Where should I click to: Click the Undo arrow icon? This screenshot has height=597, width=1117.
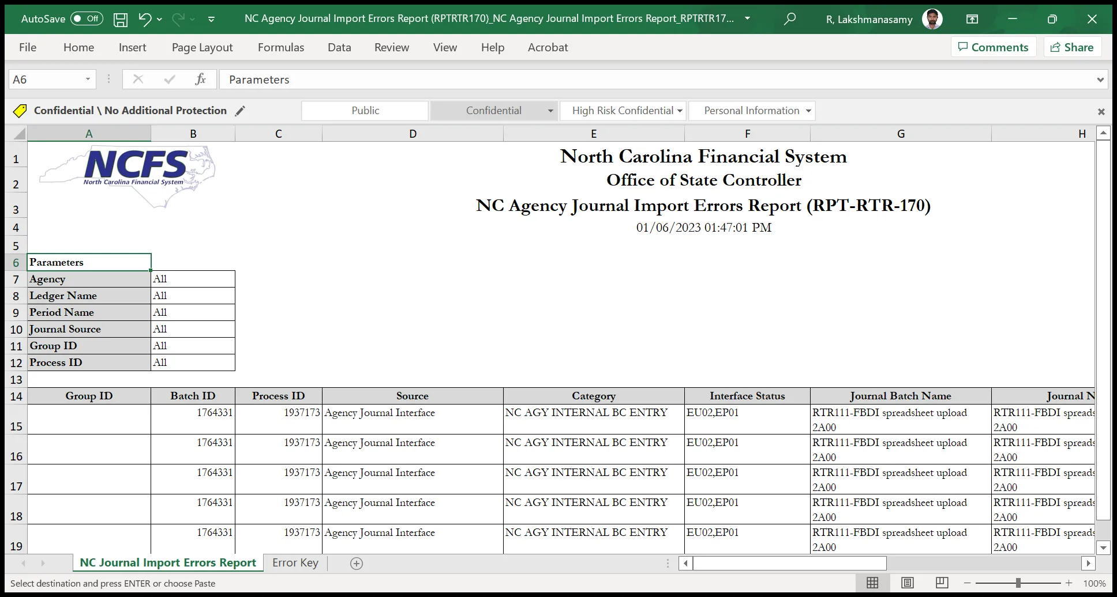click(145, 20)
